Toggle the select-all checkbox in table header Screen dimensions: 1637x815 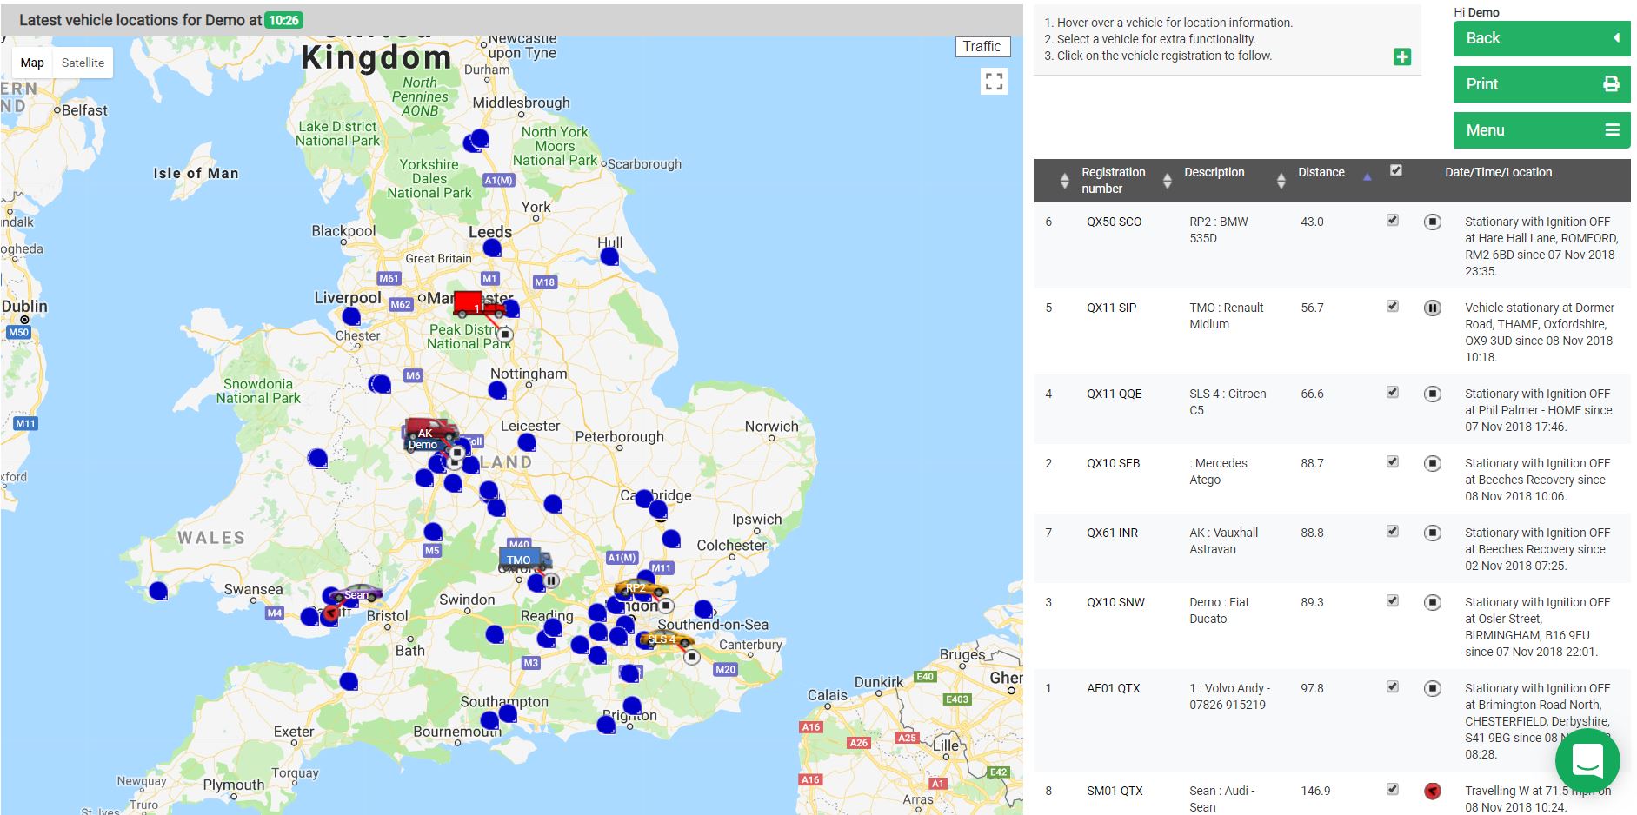pos(1395,171)
